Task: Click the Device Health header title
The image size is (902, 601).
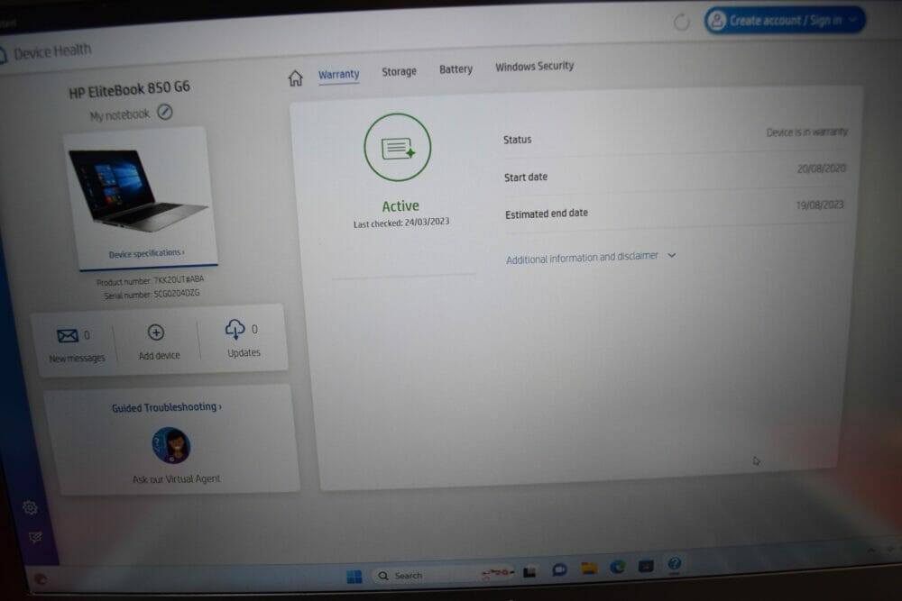Action: coord(52,51)
